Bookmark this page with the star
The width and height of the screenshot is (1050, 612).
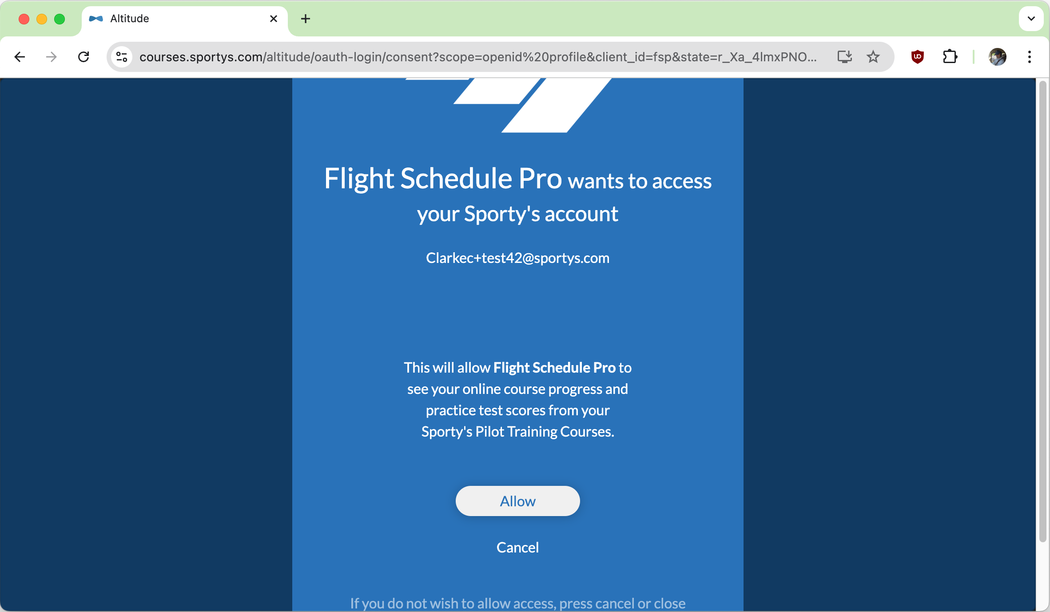tap(873, 57)
